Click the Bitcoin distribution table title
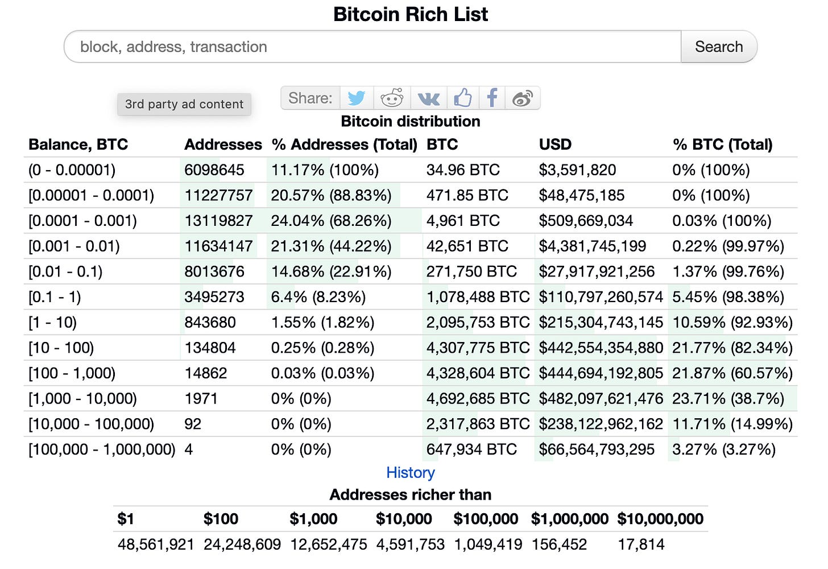Viewport: 828px width, 569px height. [411, 121]
